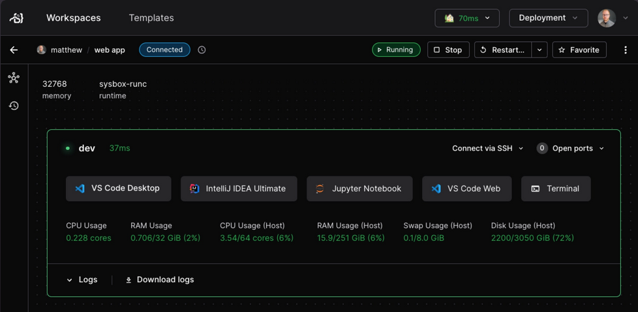This screenshot has height=312, width=638.
Task: Launch VS Code Desktop
Action: pyautogui.click(x=119, y=189)
